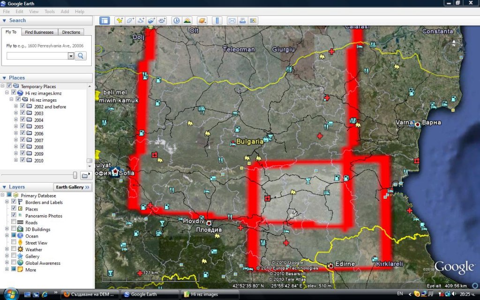This screenshot has height=300, width=480.
Task: Open the Fly To address dropdown
Action: 71,56
